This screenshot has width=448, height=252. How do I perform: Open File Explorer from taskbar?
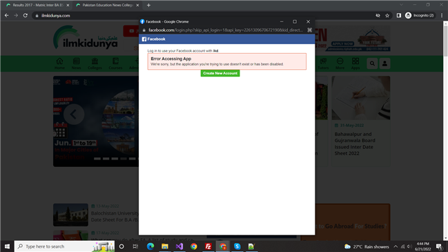pos(165,246)
